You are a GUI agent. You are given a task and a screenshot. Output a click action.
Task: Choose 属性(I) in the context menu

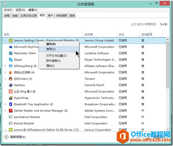[x=59, y=66]
